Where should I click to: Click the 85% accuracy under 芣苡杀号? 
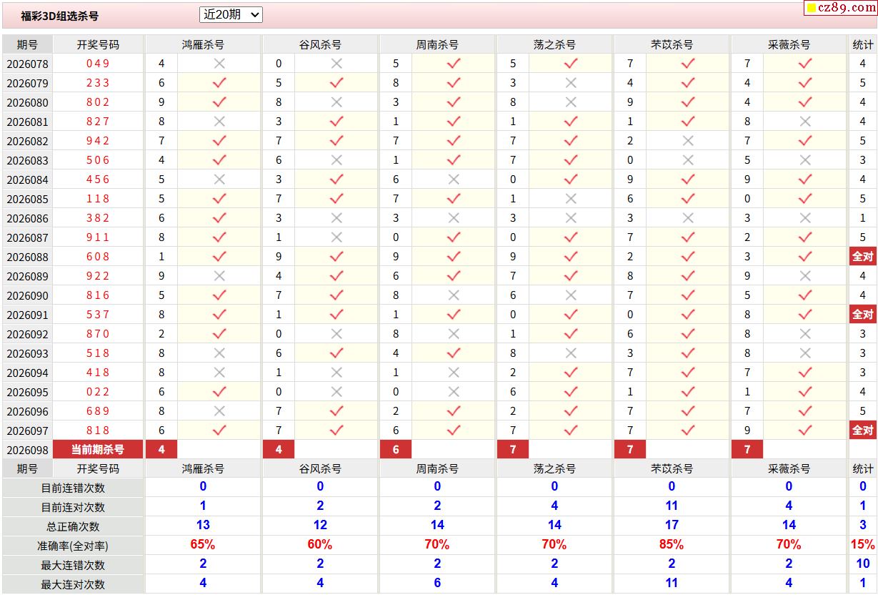click(x=672, y=545)
